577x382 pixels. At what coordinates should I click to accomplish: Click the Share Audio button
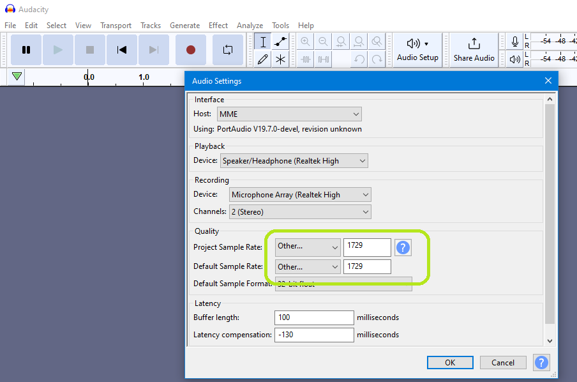474,50
